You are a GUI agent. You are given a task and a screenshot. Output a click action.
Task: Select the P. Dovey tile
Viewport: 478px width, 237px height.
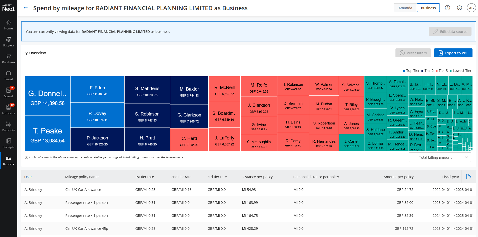pyautogui.click(x=97, y=115)
